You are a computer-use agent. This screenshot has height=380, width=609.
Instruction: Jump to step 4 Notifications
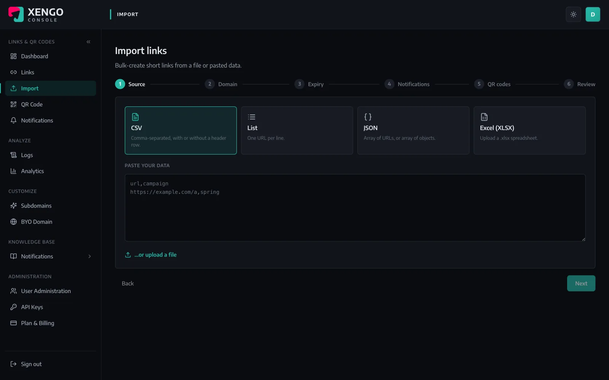[x=407, y=84]
